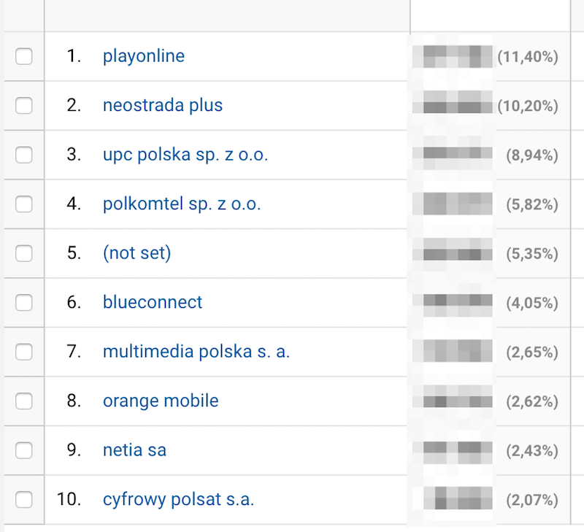584x532 pixels.
Task: Tick checkbox beside multimedia polska s. a.
Action: [24, 352]
